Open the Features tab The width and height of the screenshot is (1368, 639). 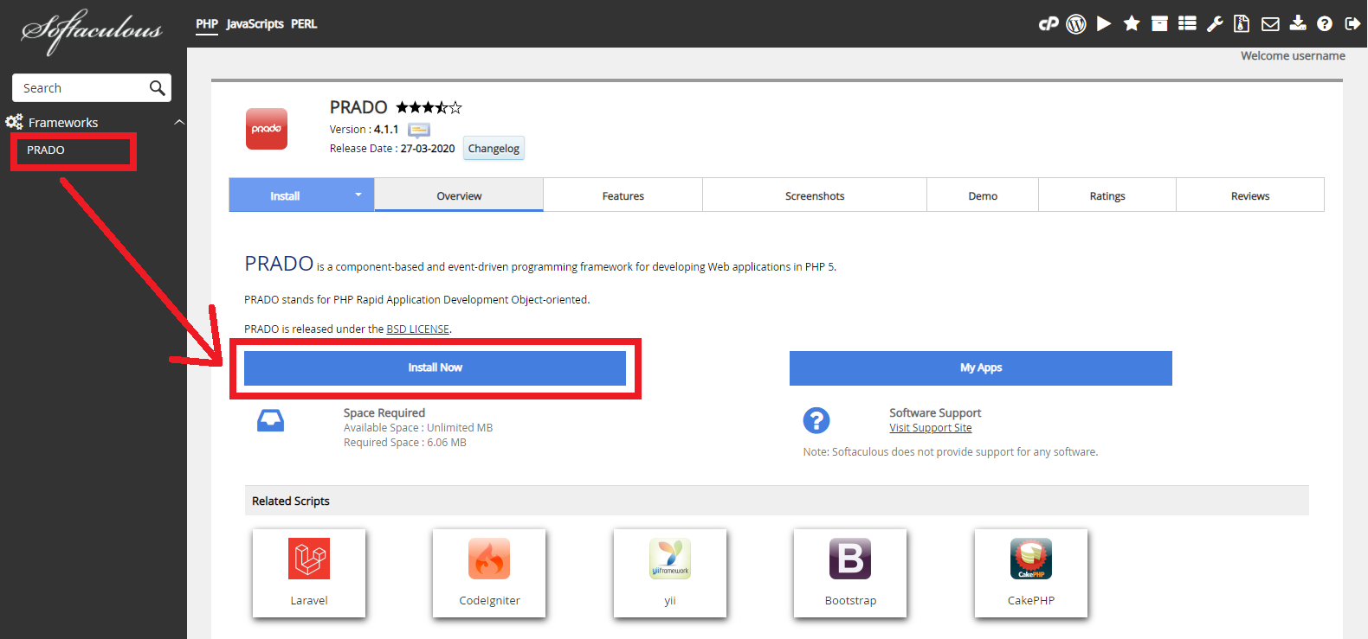coord(623,195)
